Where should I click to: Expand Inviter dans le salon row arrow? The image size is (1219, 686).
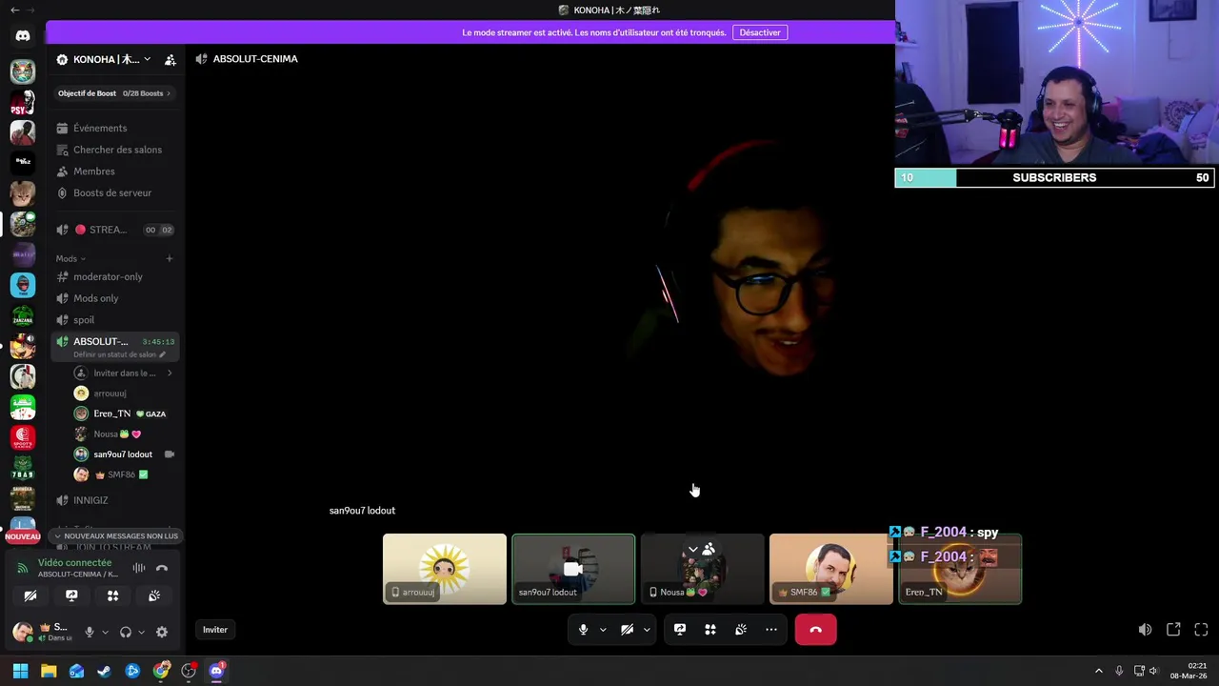170,373
